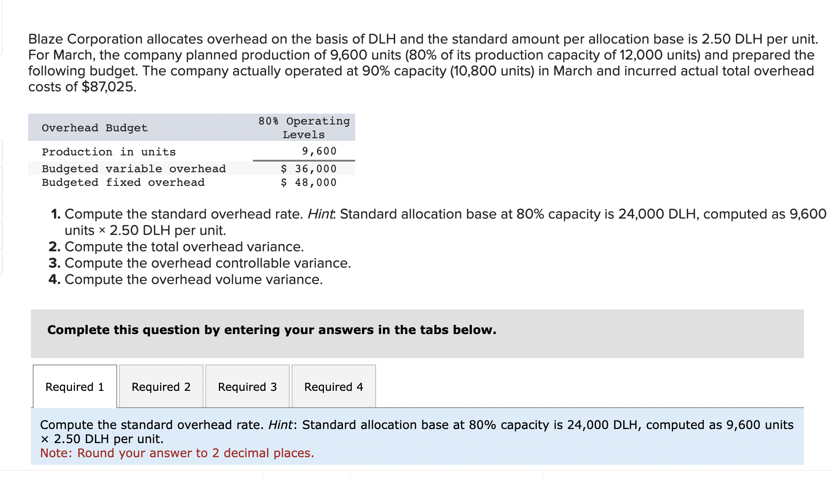Select the Complete this question instruction banner
Image resolution: width=833 pixels, height=479 pixels.
tap(272, 330)
